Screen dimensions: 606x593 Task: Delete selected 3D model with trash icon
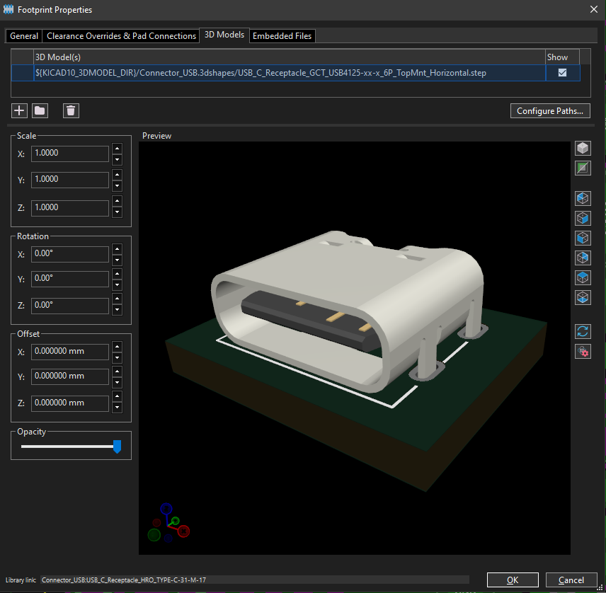(x=71, y=111)
